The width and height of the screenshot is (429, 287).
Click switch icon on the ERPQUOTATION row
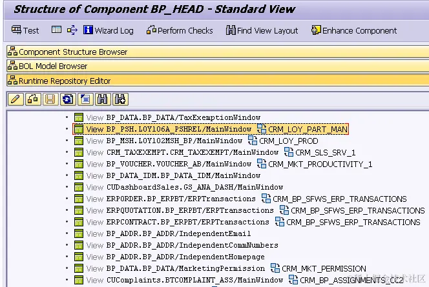pos(284,210)
